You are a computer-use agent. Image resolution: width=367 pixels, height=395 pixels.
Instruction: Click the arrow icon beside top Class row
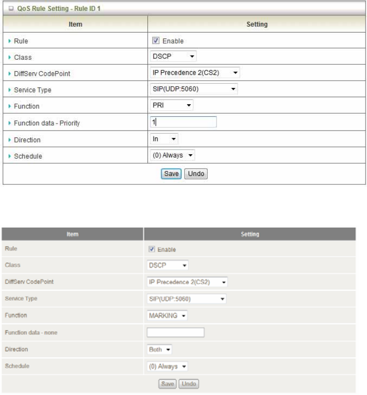[10, 57]
